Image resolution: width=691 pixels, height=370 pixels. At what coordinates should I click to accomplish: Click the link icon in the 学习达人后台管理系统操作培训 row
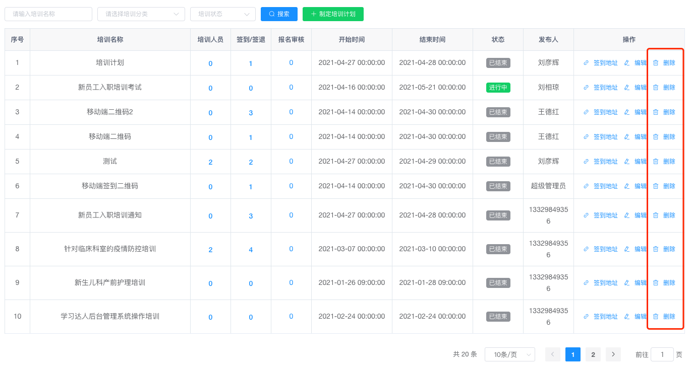(x=586, y=317)
